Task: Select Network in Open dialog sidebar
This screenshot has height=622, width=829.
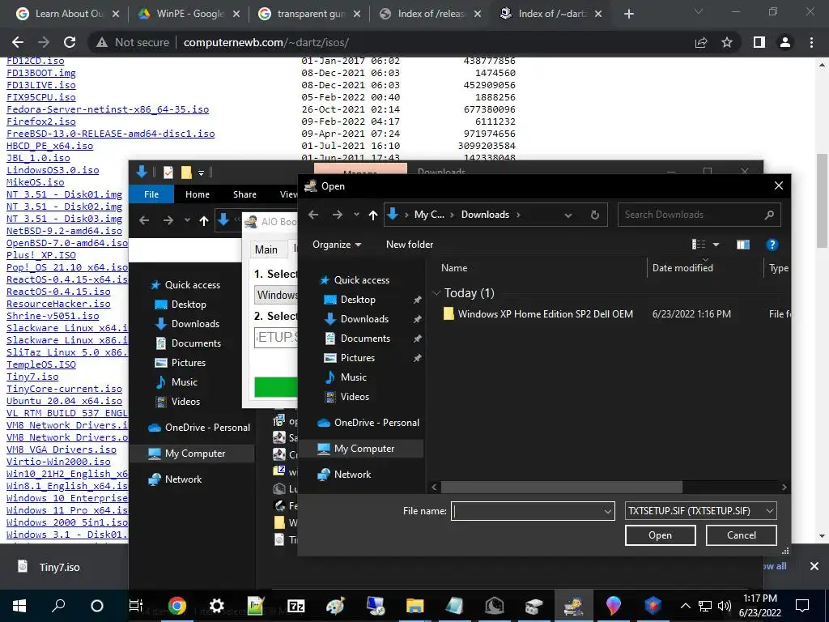Action: [352, 475]
